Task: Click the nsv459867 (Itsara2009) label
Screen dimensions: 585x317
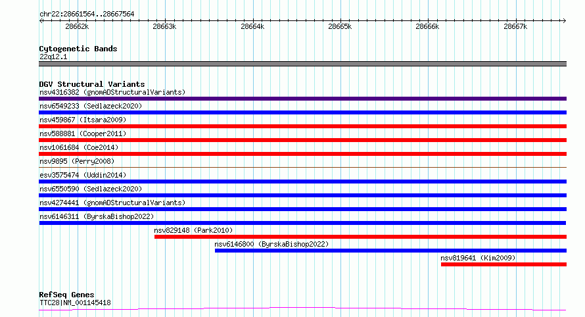Action: [83, 120]
